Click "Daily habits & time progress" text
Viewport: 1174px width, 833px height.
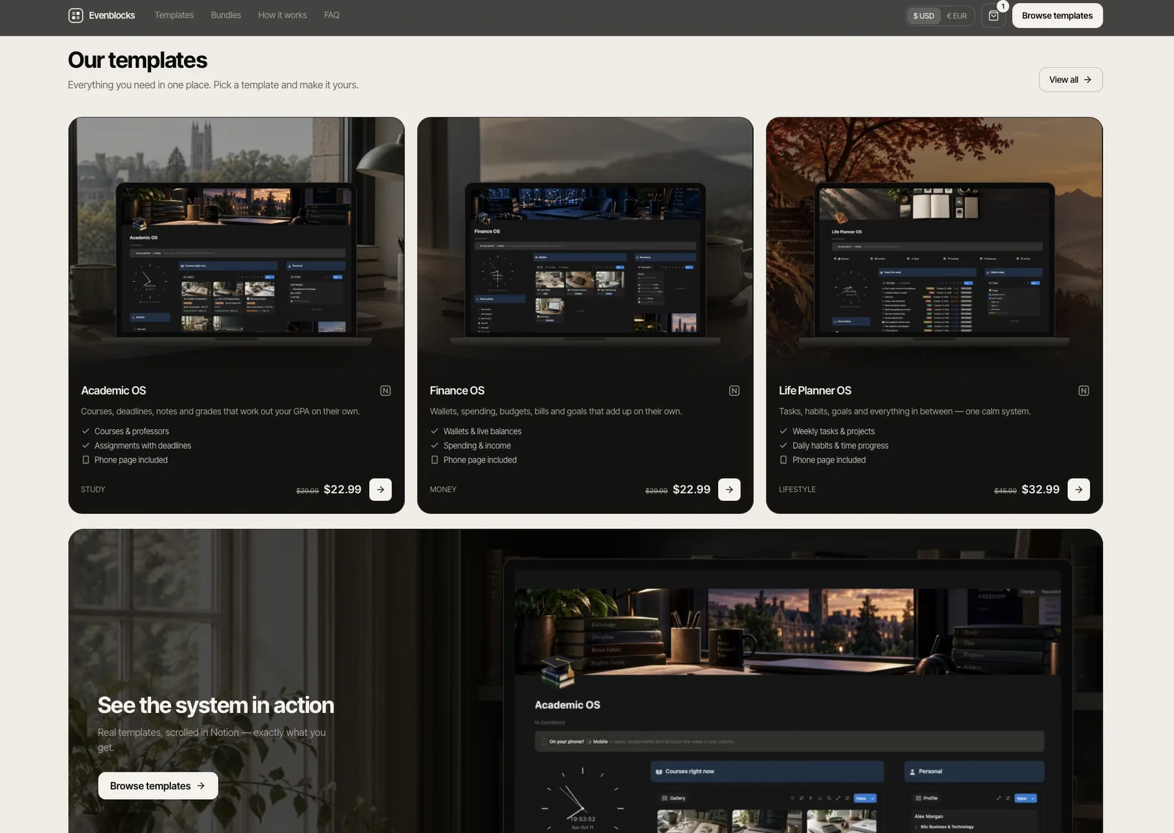click(x=840, y=446)
